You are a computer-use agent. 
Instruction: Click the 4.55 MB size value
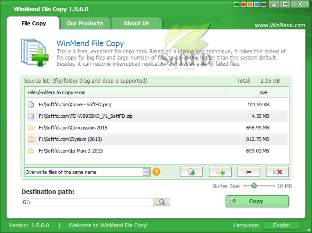[260, 116]
